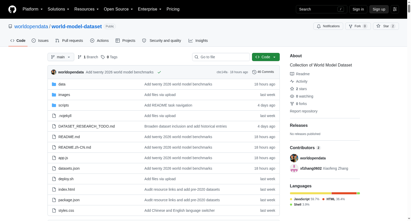
Task: Open the Pricing link
Action: (x=173, y=9)
